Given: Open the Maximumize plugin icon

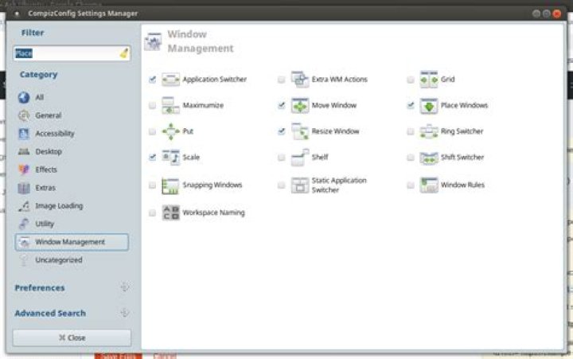Looking at the screenshot, I should pos(170,106).
